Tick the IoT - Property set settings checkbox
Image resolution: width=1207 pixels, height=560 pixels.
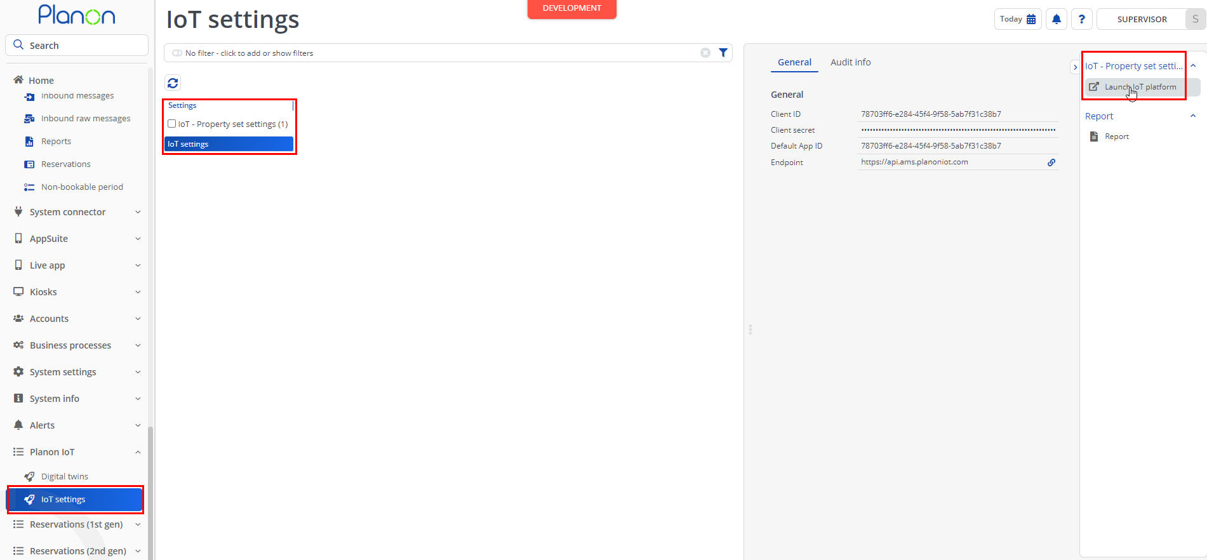[171, 124]
